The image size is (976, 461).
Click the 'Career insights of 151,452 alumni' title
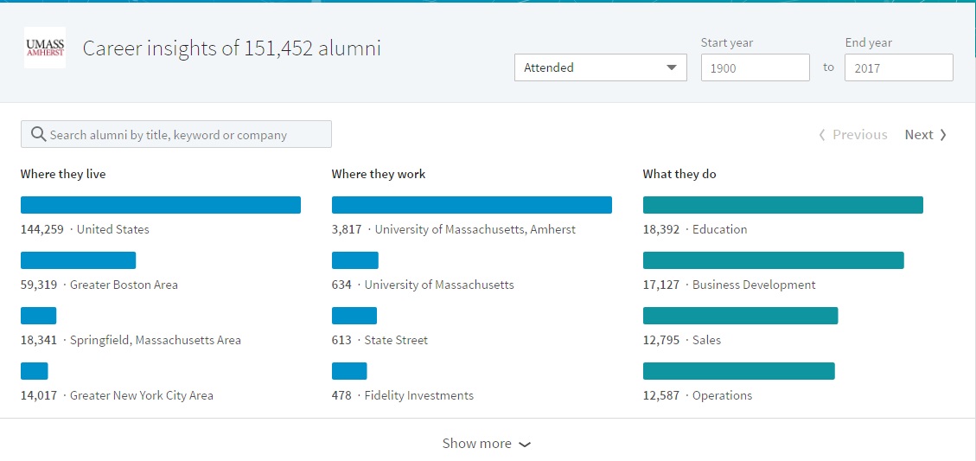point(232,48)
